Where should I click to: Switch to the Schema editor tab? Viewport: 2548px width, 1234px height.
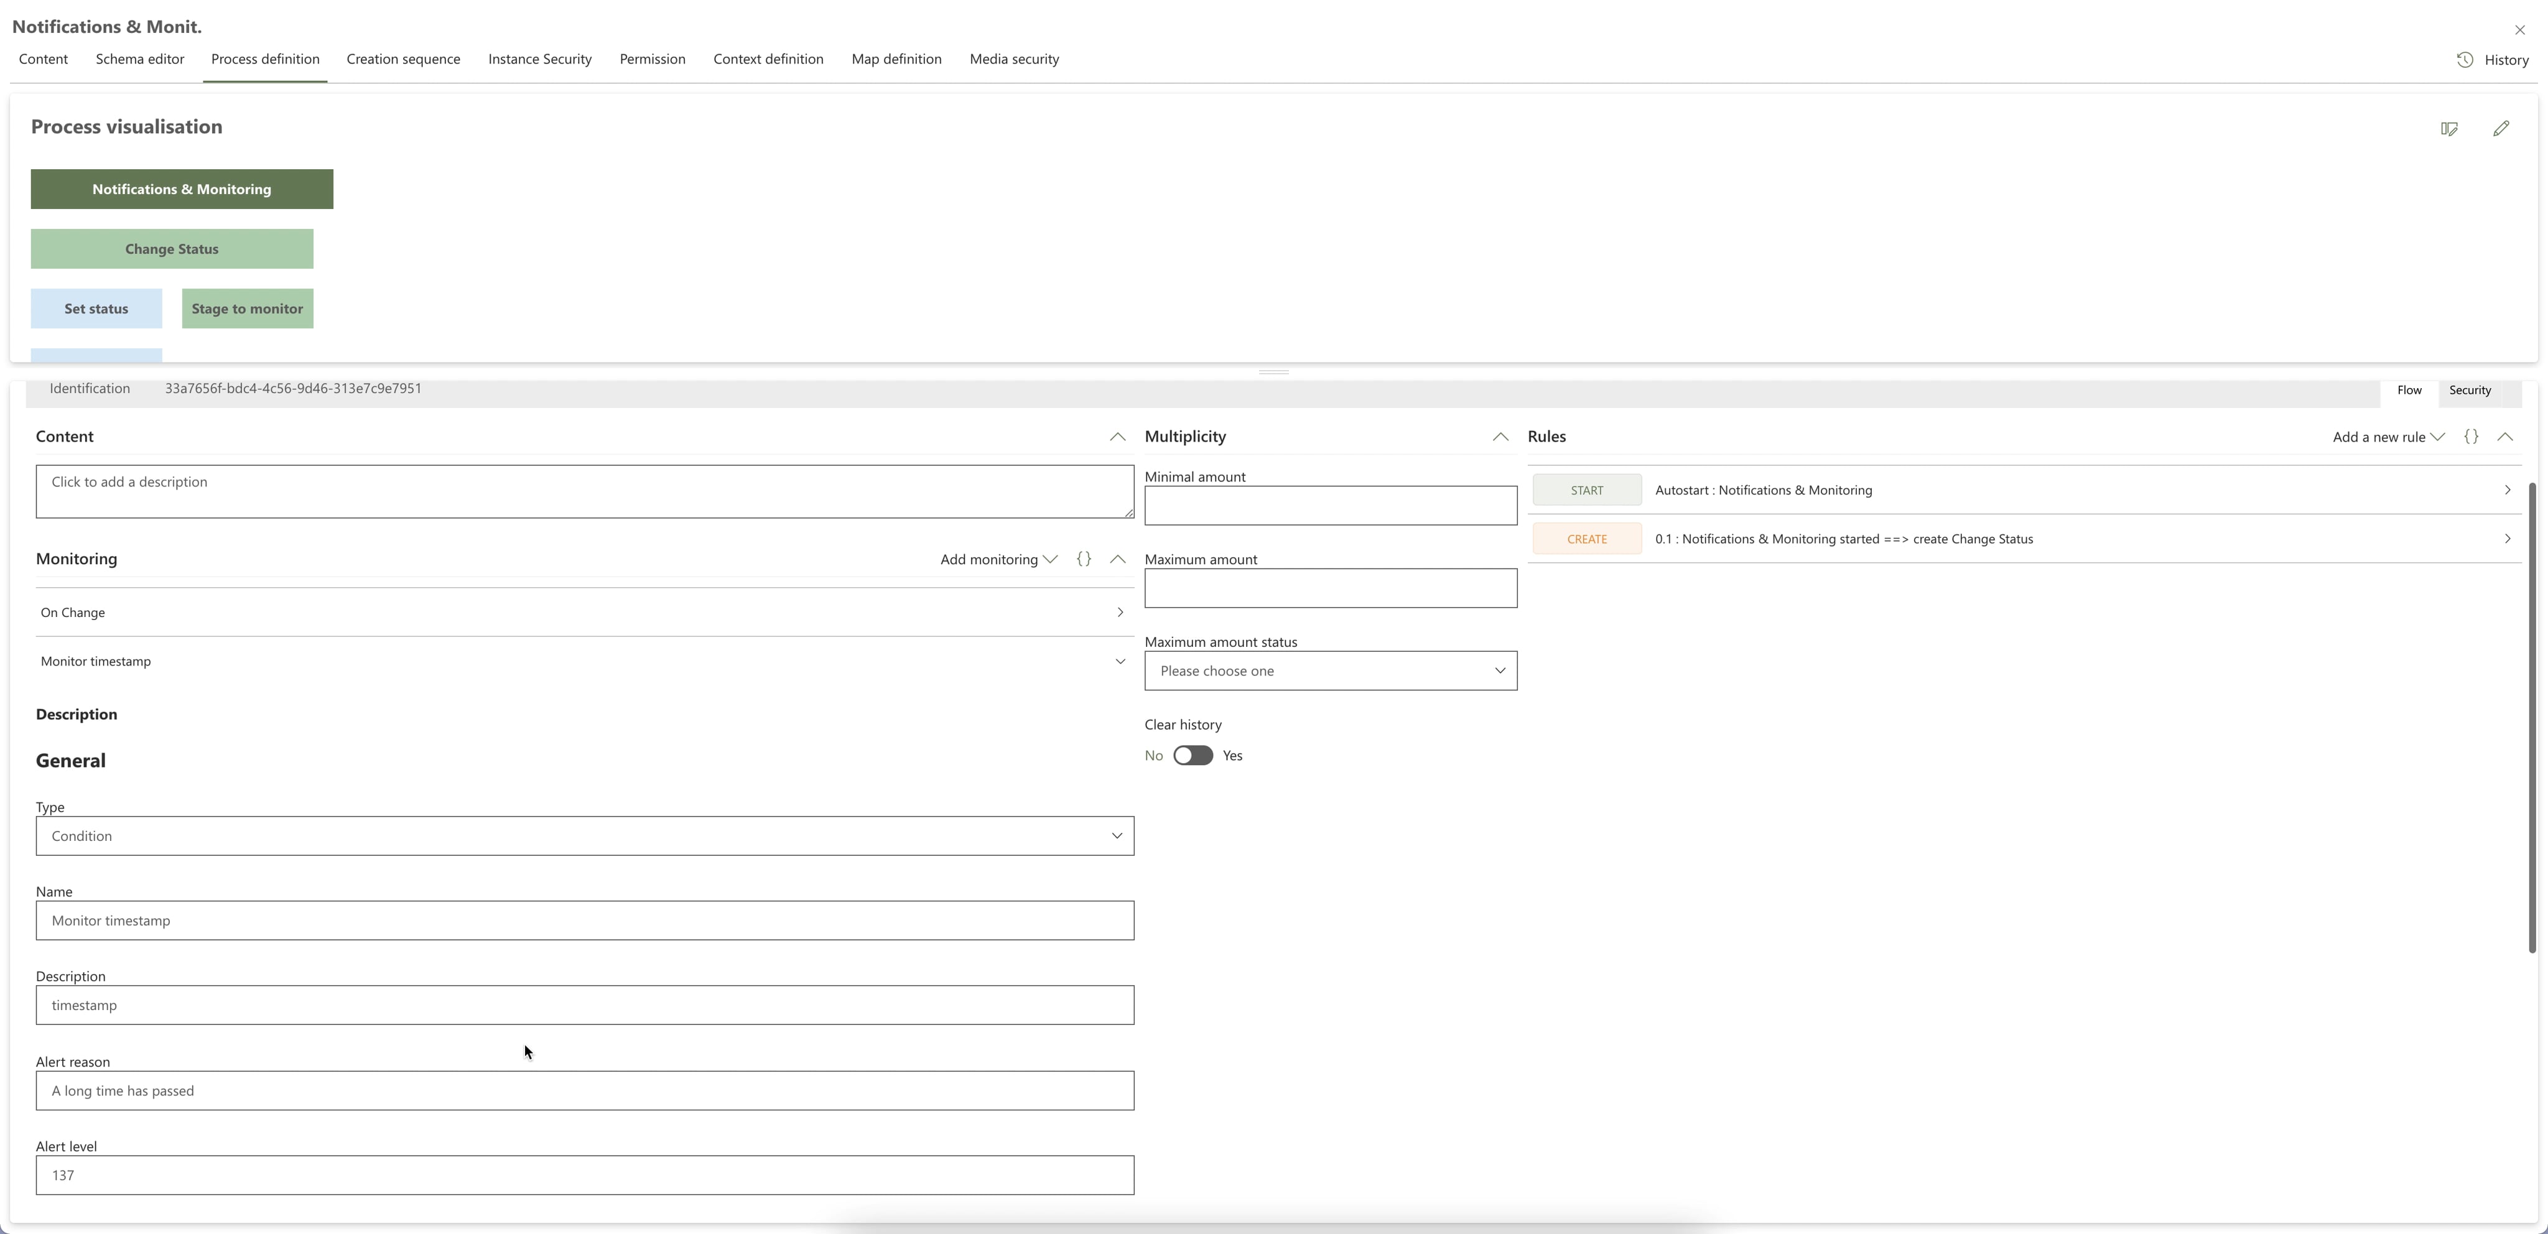click(x=141, y=59)
